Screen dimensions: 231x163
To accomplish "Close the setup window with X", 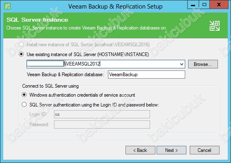I will pos(219,5).
